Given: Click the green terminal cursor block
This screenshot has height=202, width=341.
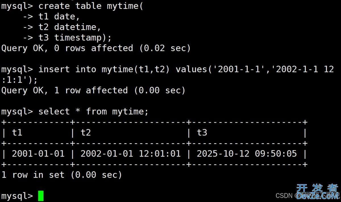Looking at the screenshot, I should coord(41,196).
